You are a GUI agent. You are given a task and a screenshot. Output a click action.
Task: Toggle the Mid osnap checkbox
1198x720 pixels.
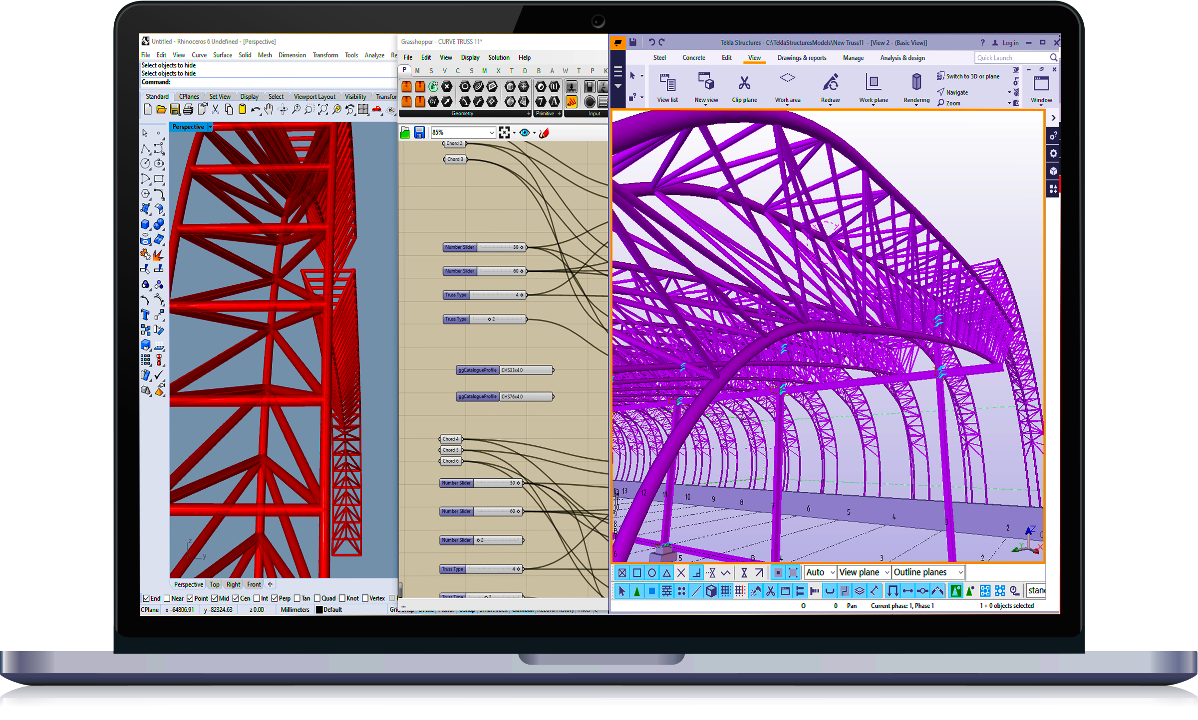tap(214, 598)
